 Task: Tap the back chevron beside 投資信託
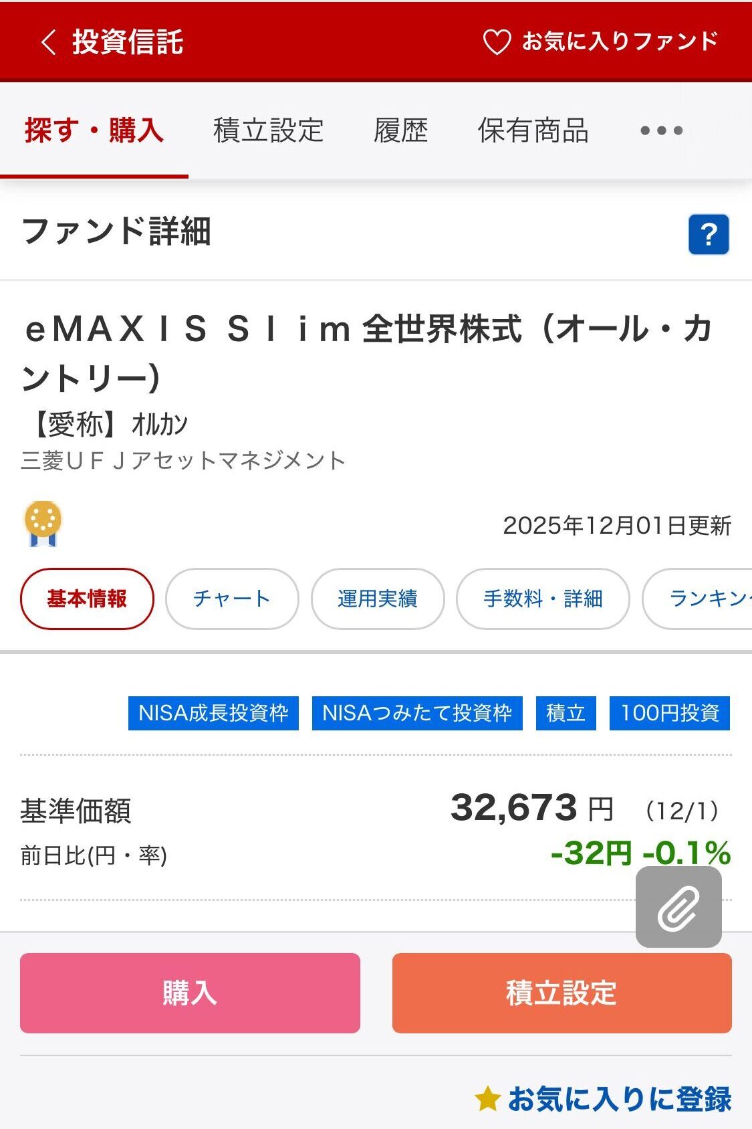click(x=48, y=42)
